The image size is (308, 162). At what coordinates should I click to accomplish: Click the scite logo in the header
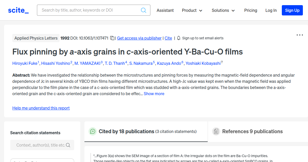[18, 10]
